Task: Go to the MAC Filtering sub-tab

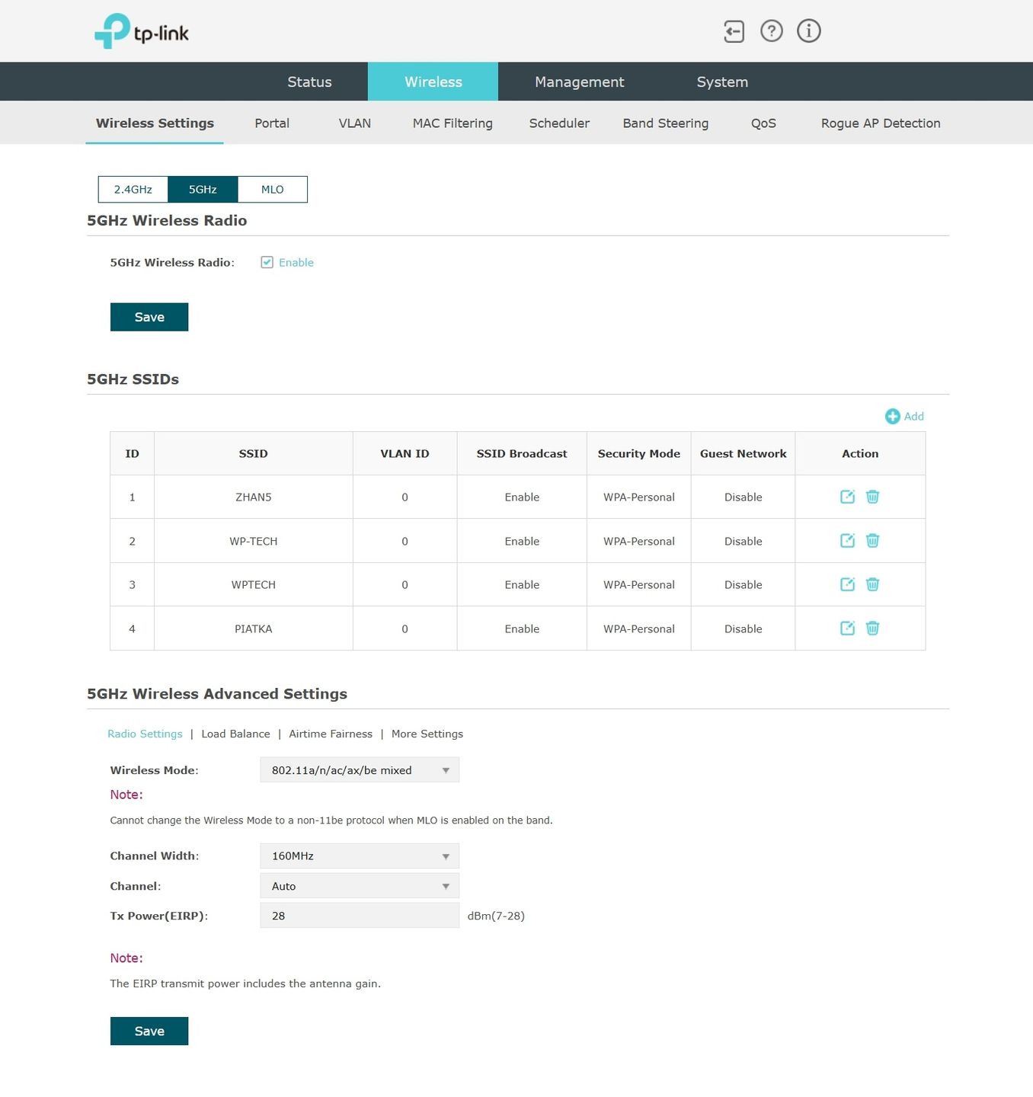Action: [453, 123]
